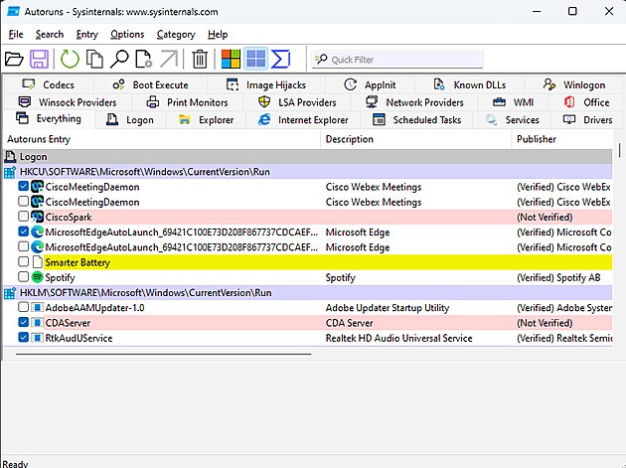Switch to the Print Monitors tab

tap(187, 102)
